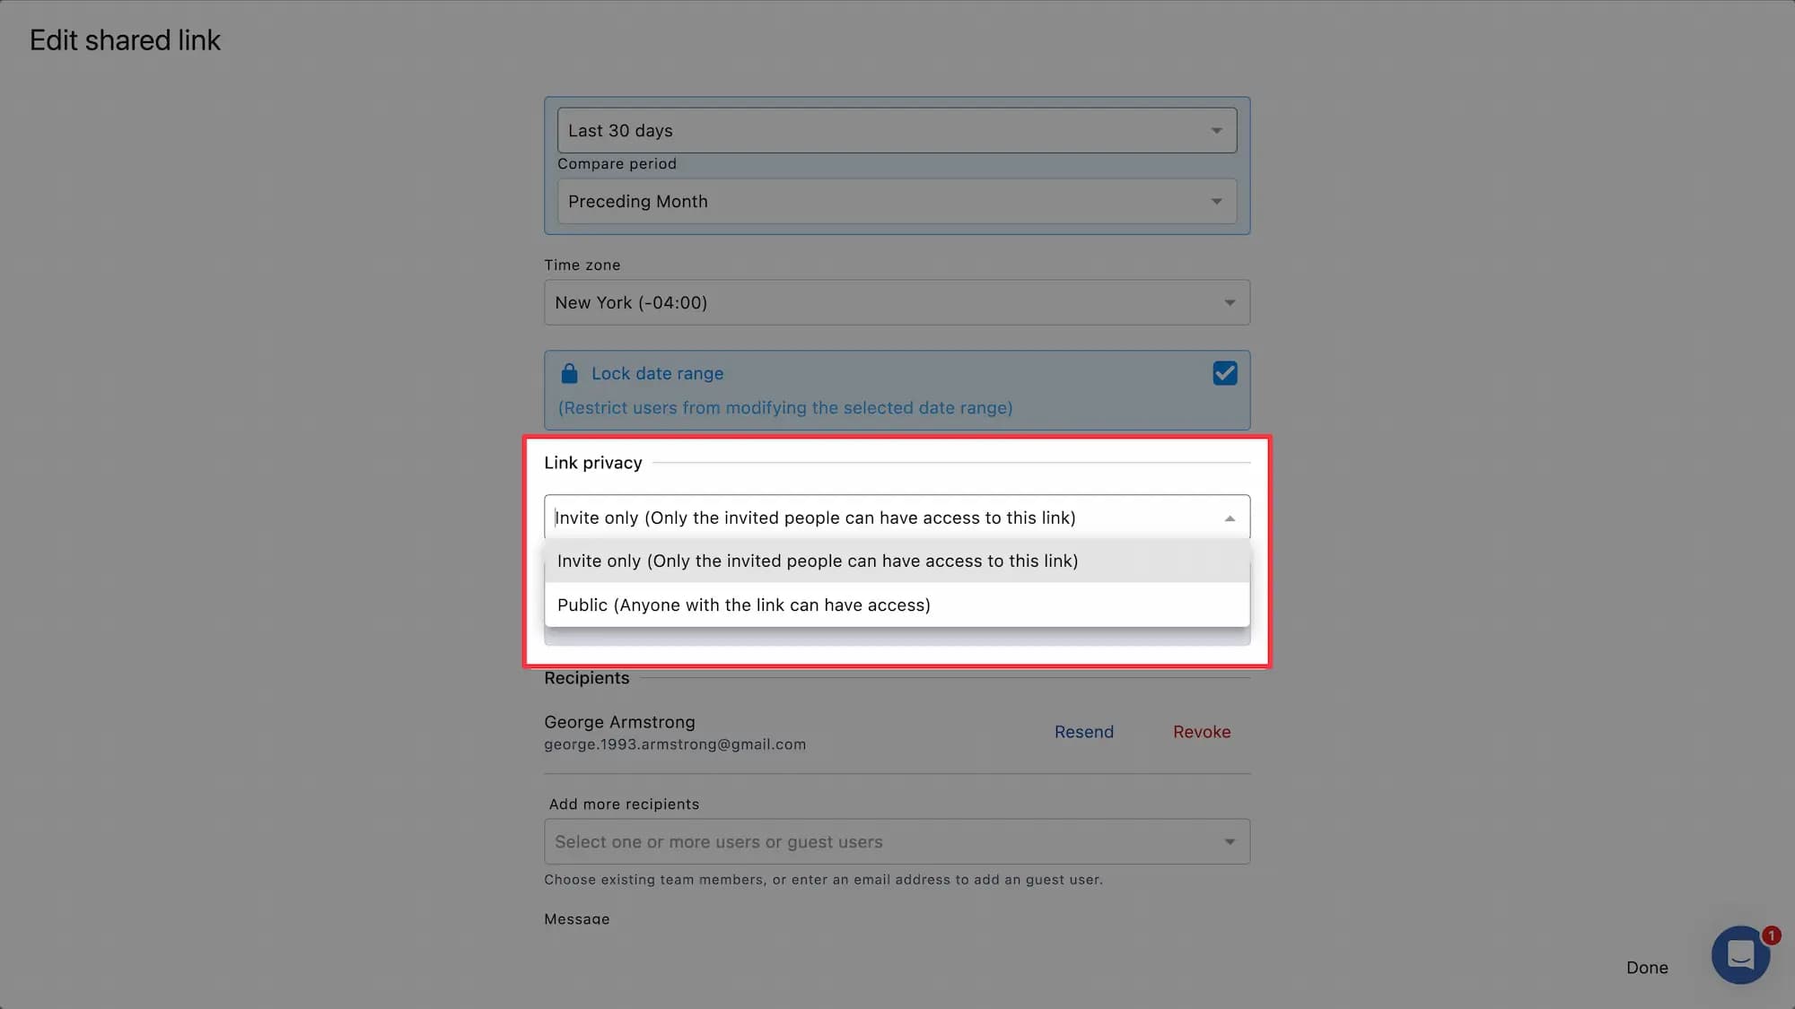Click the Edit shared link heading

(x=125, y=40)
